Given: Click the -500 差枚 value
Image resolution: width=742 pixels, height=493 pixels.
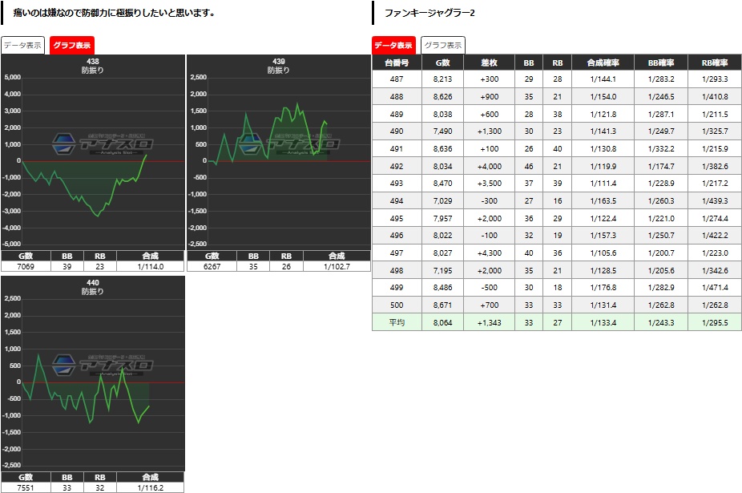Looking at the screenshot, I should 489,288.
